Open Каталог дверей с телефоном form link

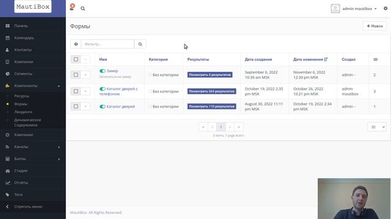pyautogui.click(x=119, y=91)
